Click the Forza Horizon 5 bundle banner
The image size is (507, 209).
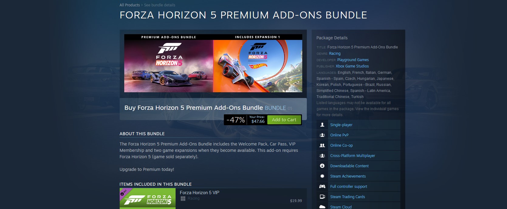coord(213,63)
